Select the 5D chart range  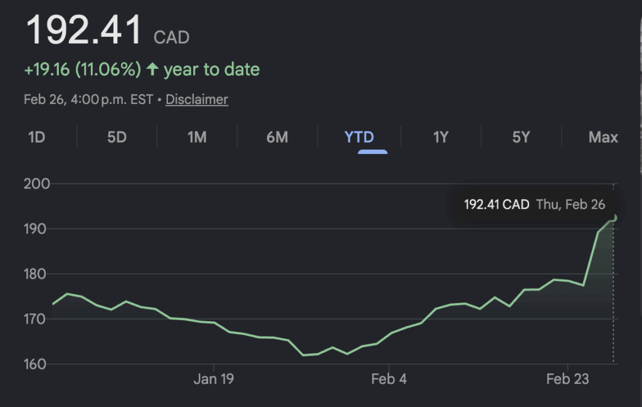117,137
